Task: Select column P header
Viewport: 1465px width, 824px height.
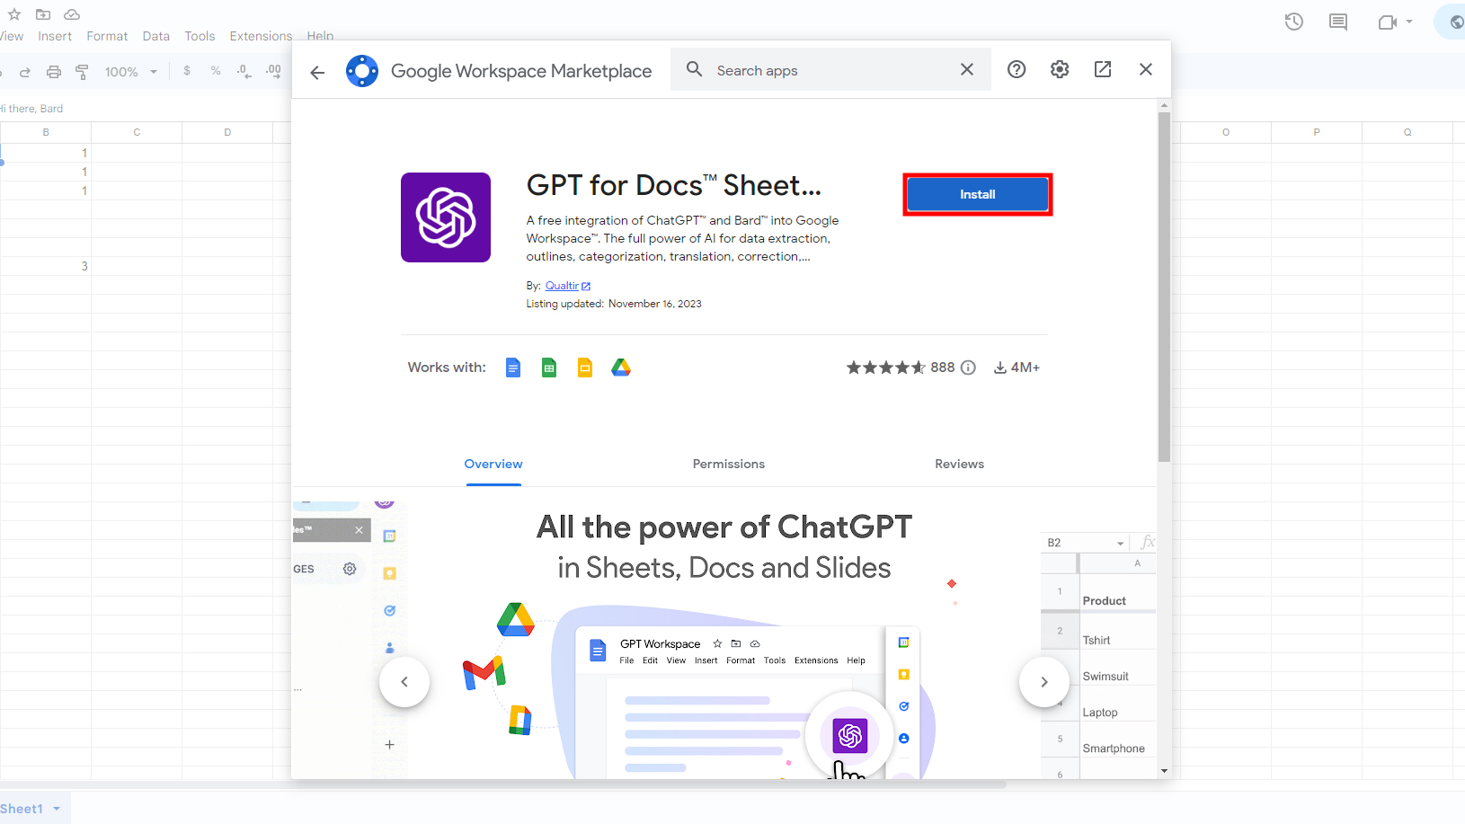Action: pyautogui.click(x=1317, y=132)
